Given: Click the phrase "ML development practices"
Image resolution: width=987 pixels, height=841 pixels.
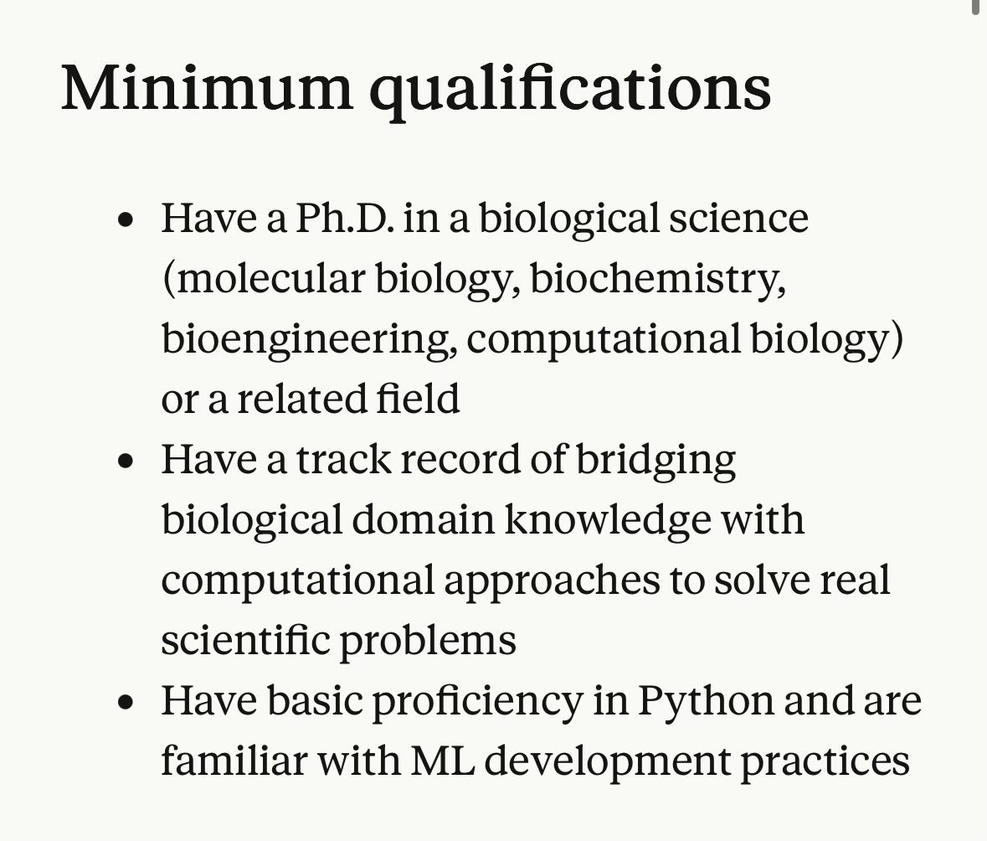Looking at the screenshot, I should click(661, 762).
